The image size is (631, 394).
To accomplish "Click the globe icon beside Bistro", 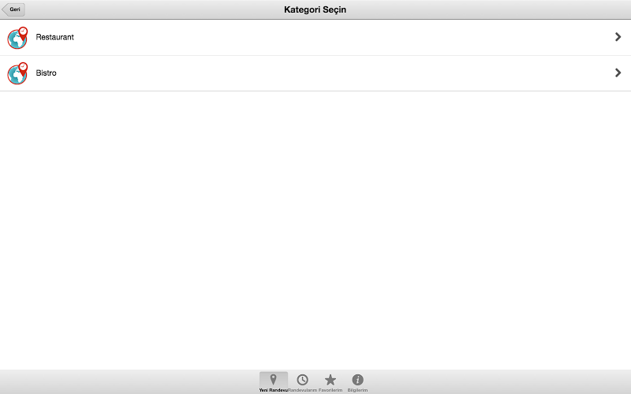I will click(x=17, y=73).
